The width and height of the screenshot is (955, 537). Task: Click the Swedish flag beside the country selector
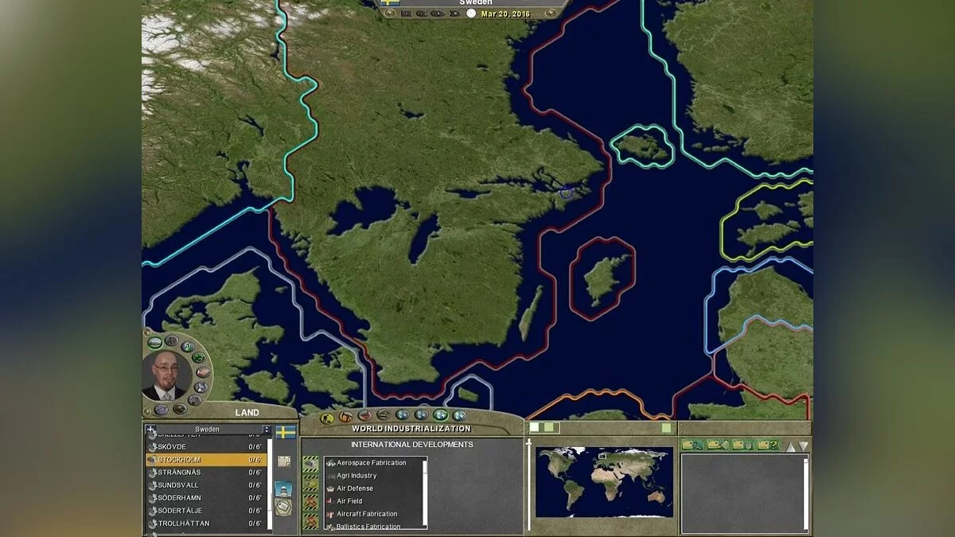286,432
